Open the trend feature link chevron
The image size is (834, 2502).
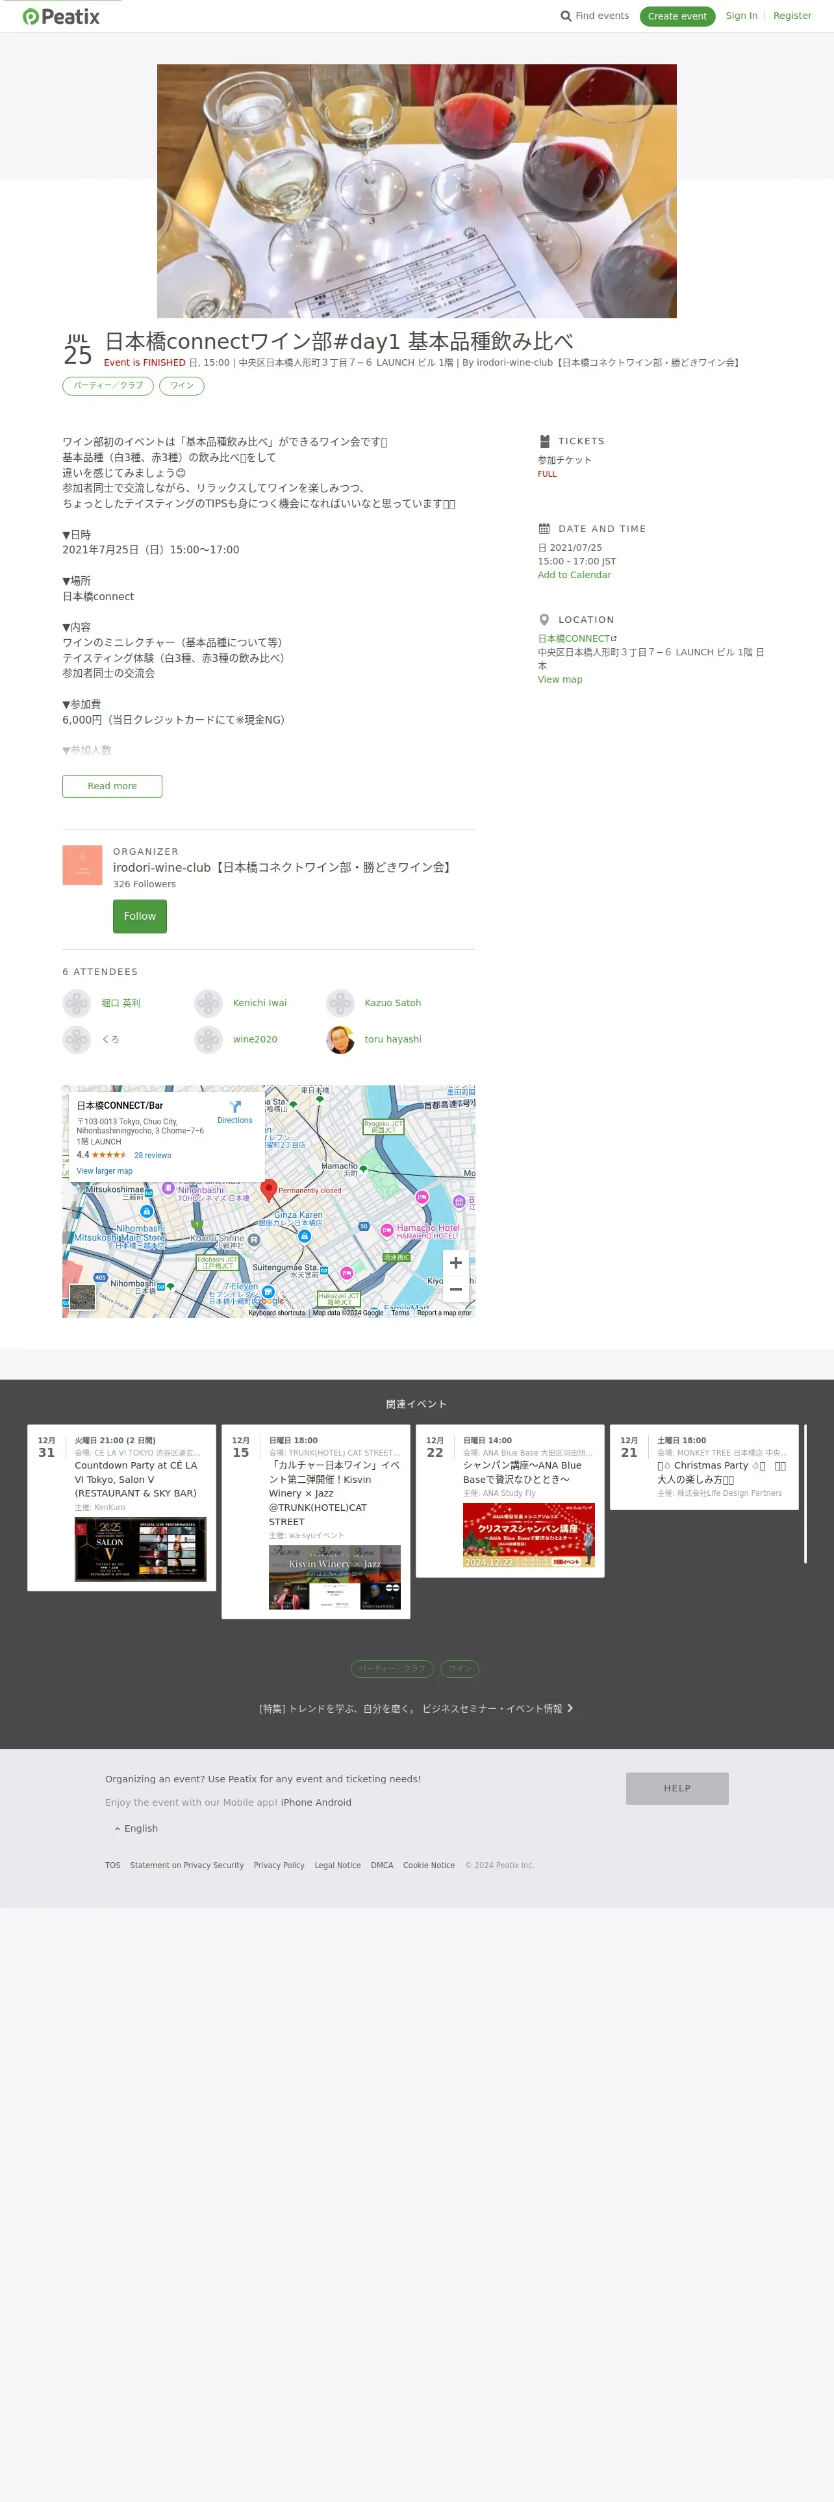coord(570,1708)
